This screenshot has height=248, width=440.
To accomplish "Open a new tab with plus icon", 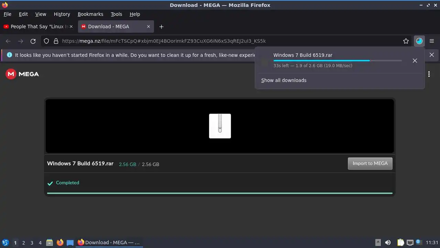I will pyautogui.click(x=161, y=27).
